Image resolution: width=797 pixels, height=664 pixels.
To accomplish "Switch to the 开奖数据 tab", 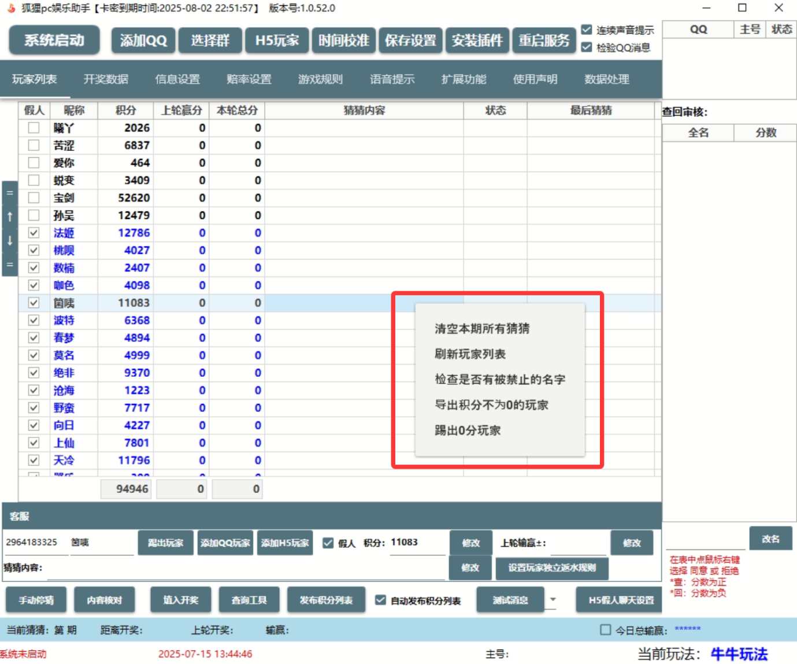I will 106,79.
